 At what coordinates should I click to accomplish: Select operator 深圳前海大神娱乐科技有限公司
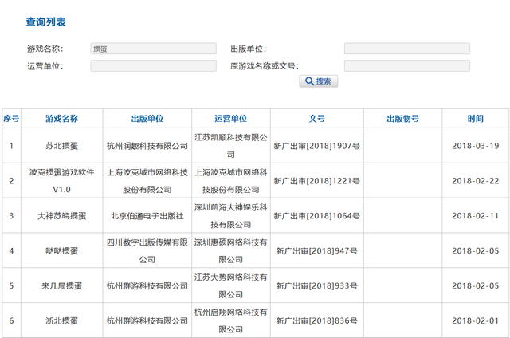point(231,216)
